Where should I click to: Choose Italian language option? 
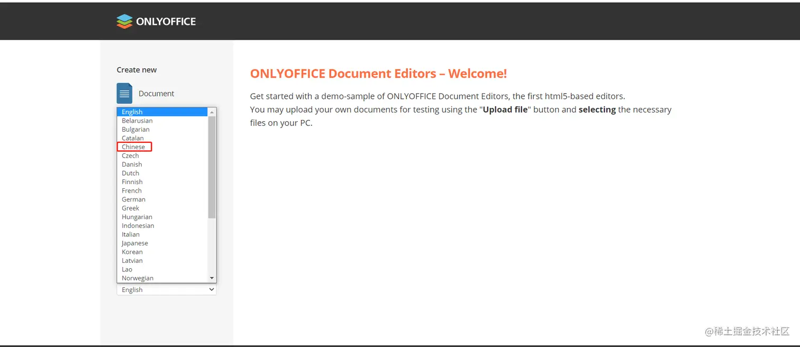[162, 234]
